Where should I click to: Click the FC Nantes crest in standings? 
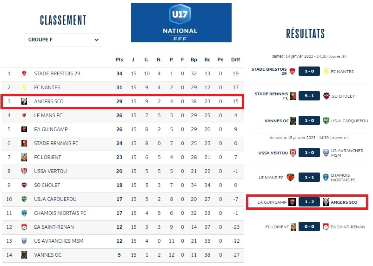coord(24,87)
